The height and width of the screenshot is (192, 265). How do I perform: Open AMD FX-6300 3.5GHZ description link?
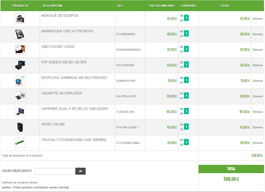(58, 47)
